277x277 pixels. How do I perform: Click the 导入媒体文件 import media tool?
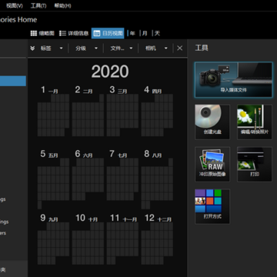tap(233, 80)
